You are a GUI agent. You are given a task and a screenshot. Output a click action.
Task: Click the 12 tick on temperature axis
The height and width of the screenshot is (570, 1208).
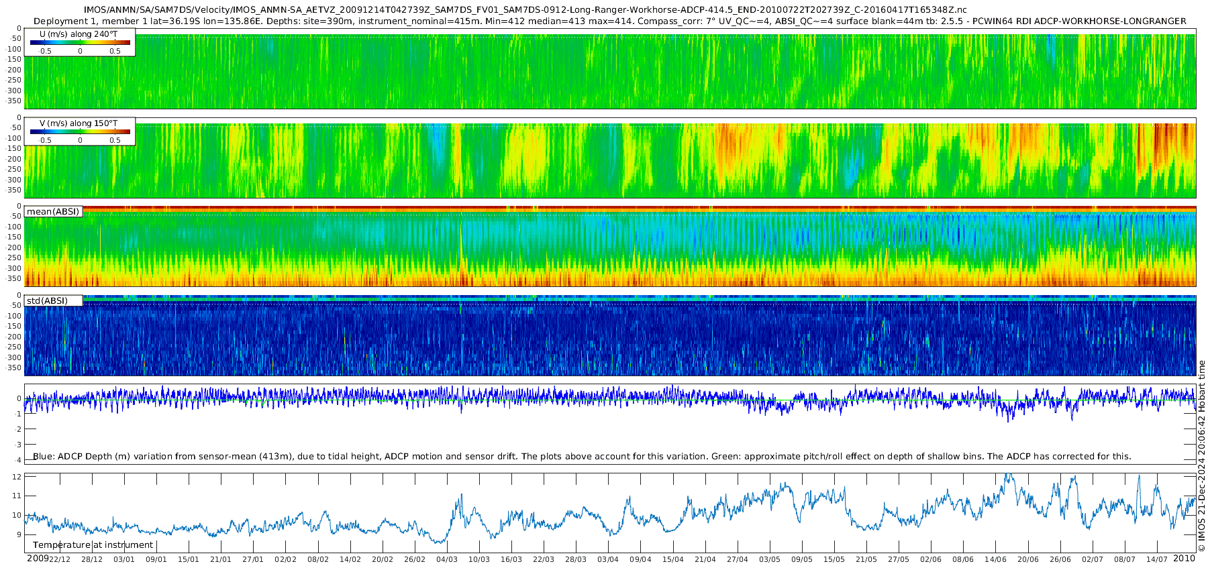click(x=17, y=477)
